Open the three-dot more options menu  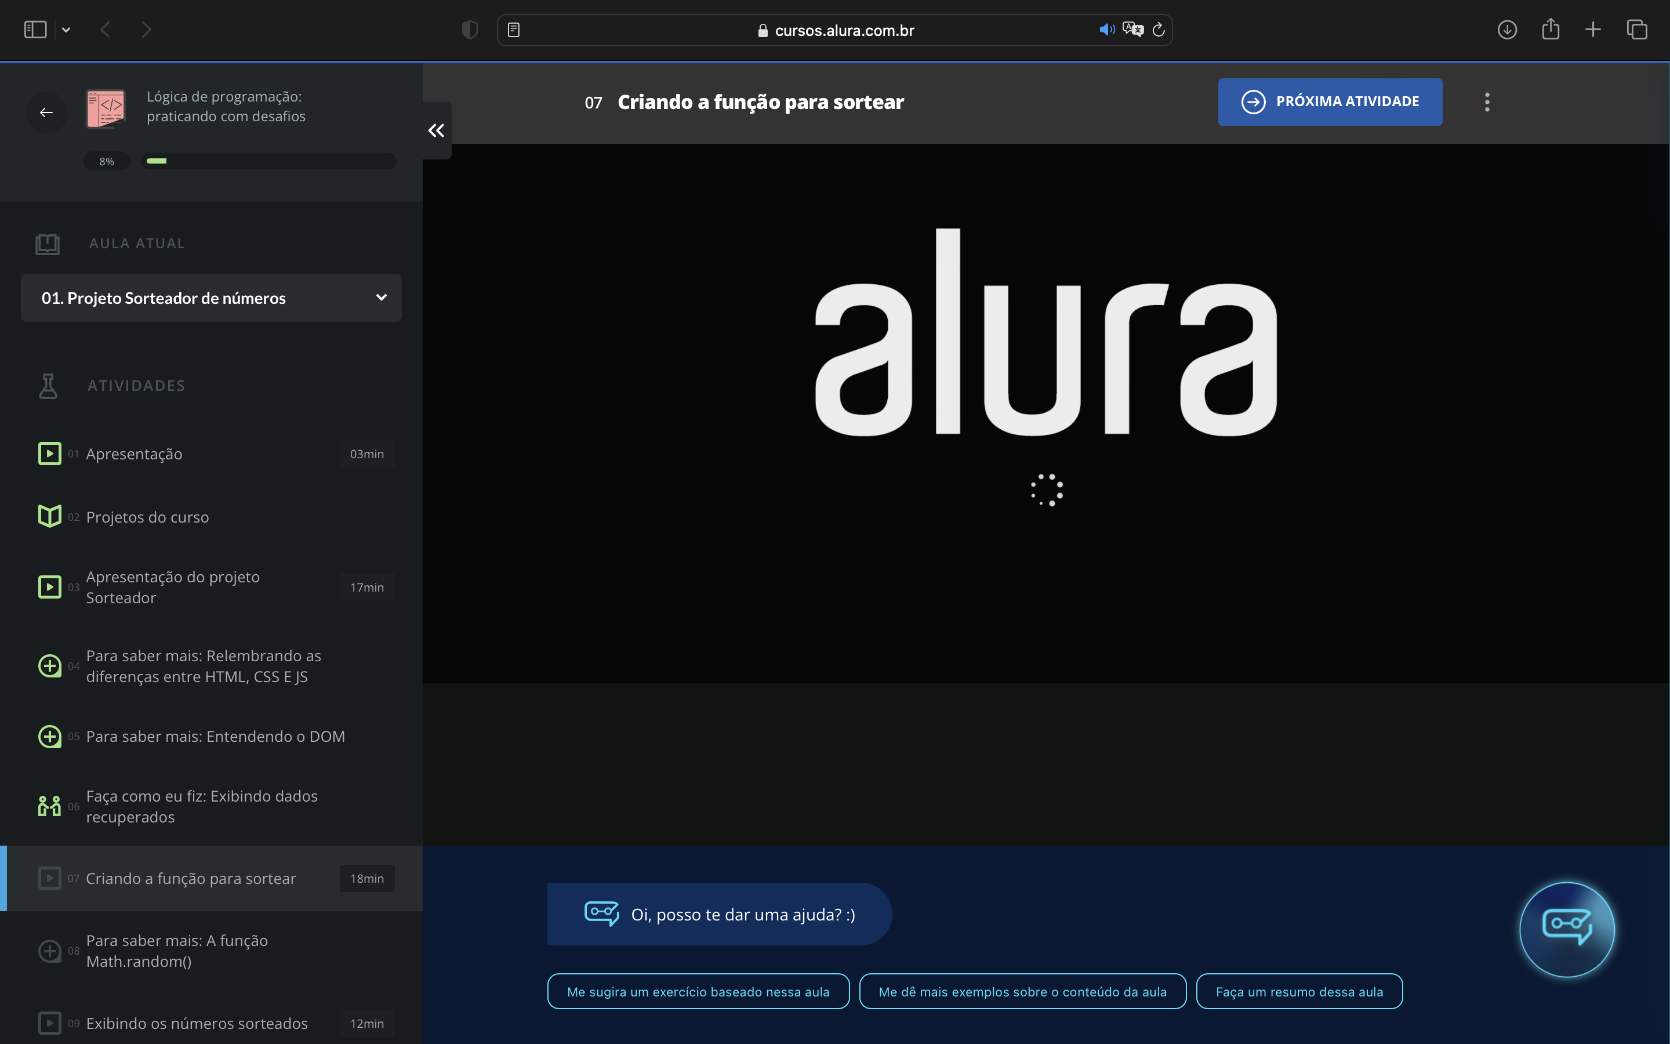tap(1487, 101)
